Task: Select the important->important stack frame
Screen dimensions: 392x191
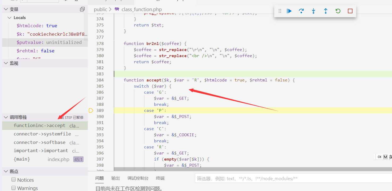Action: [45, 151]
